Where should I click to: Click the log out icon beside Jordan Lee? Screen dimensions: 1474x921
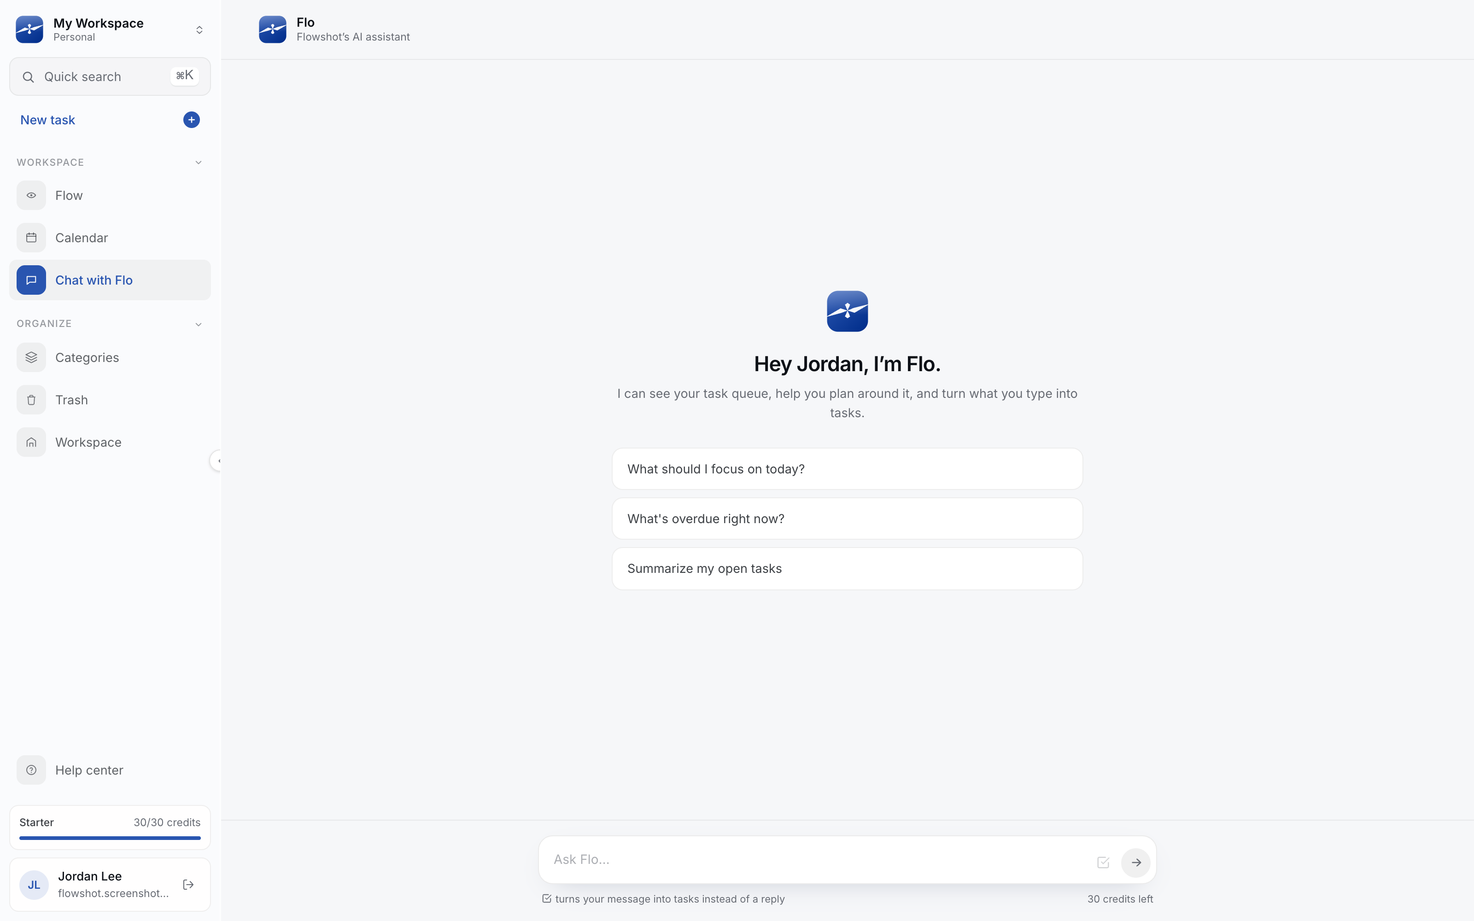tap(188, 885)
